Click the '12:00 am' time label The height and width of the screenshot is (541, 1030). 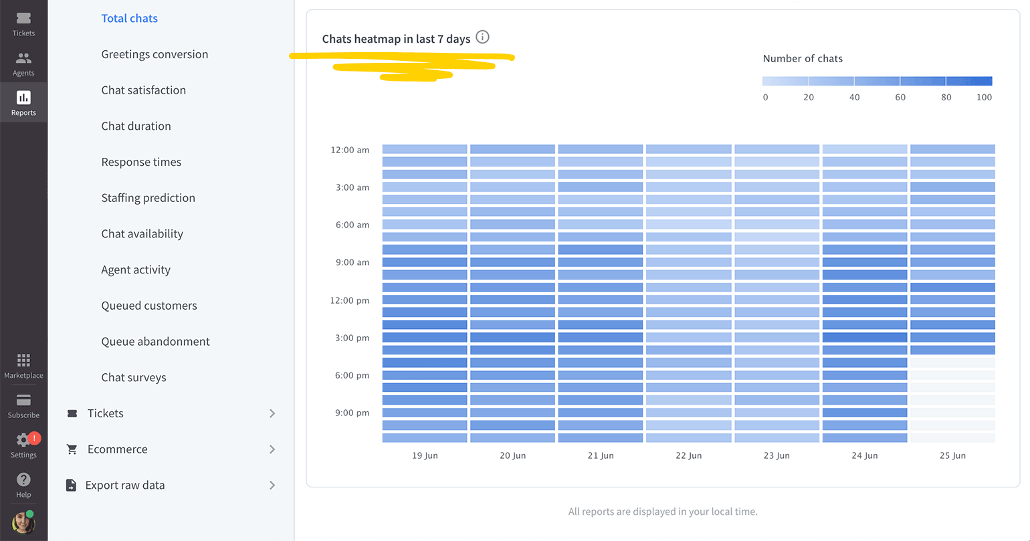[x=350, y=150]
